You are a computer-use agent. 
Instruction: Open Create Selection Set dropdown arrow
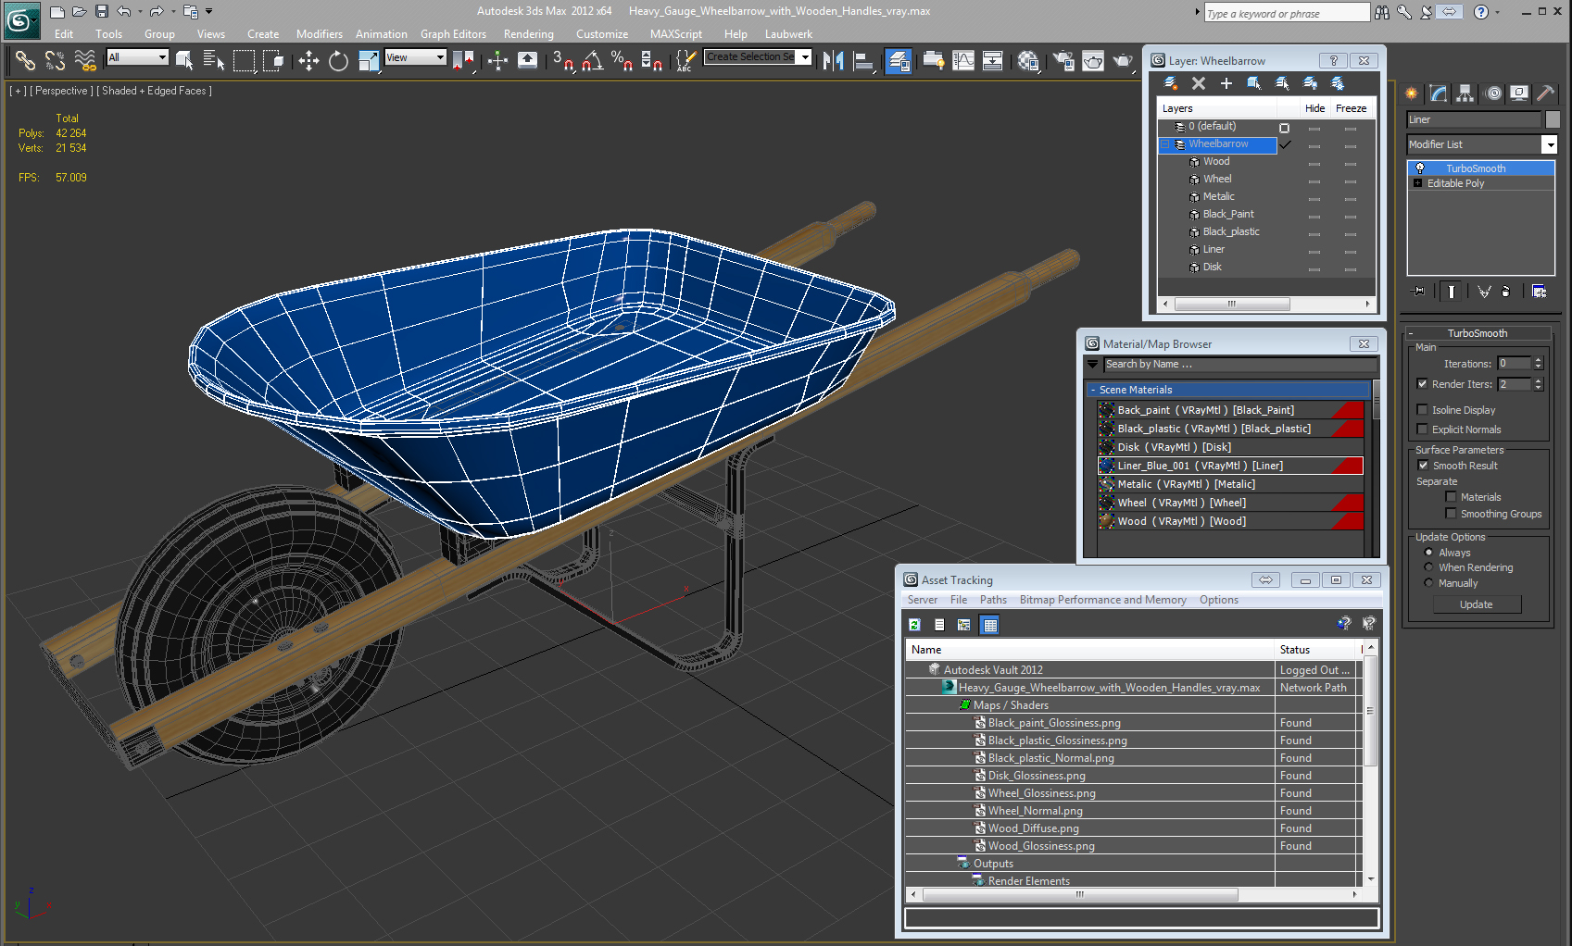pyautogui.click(x=805, y=57)
